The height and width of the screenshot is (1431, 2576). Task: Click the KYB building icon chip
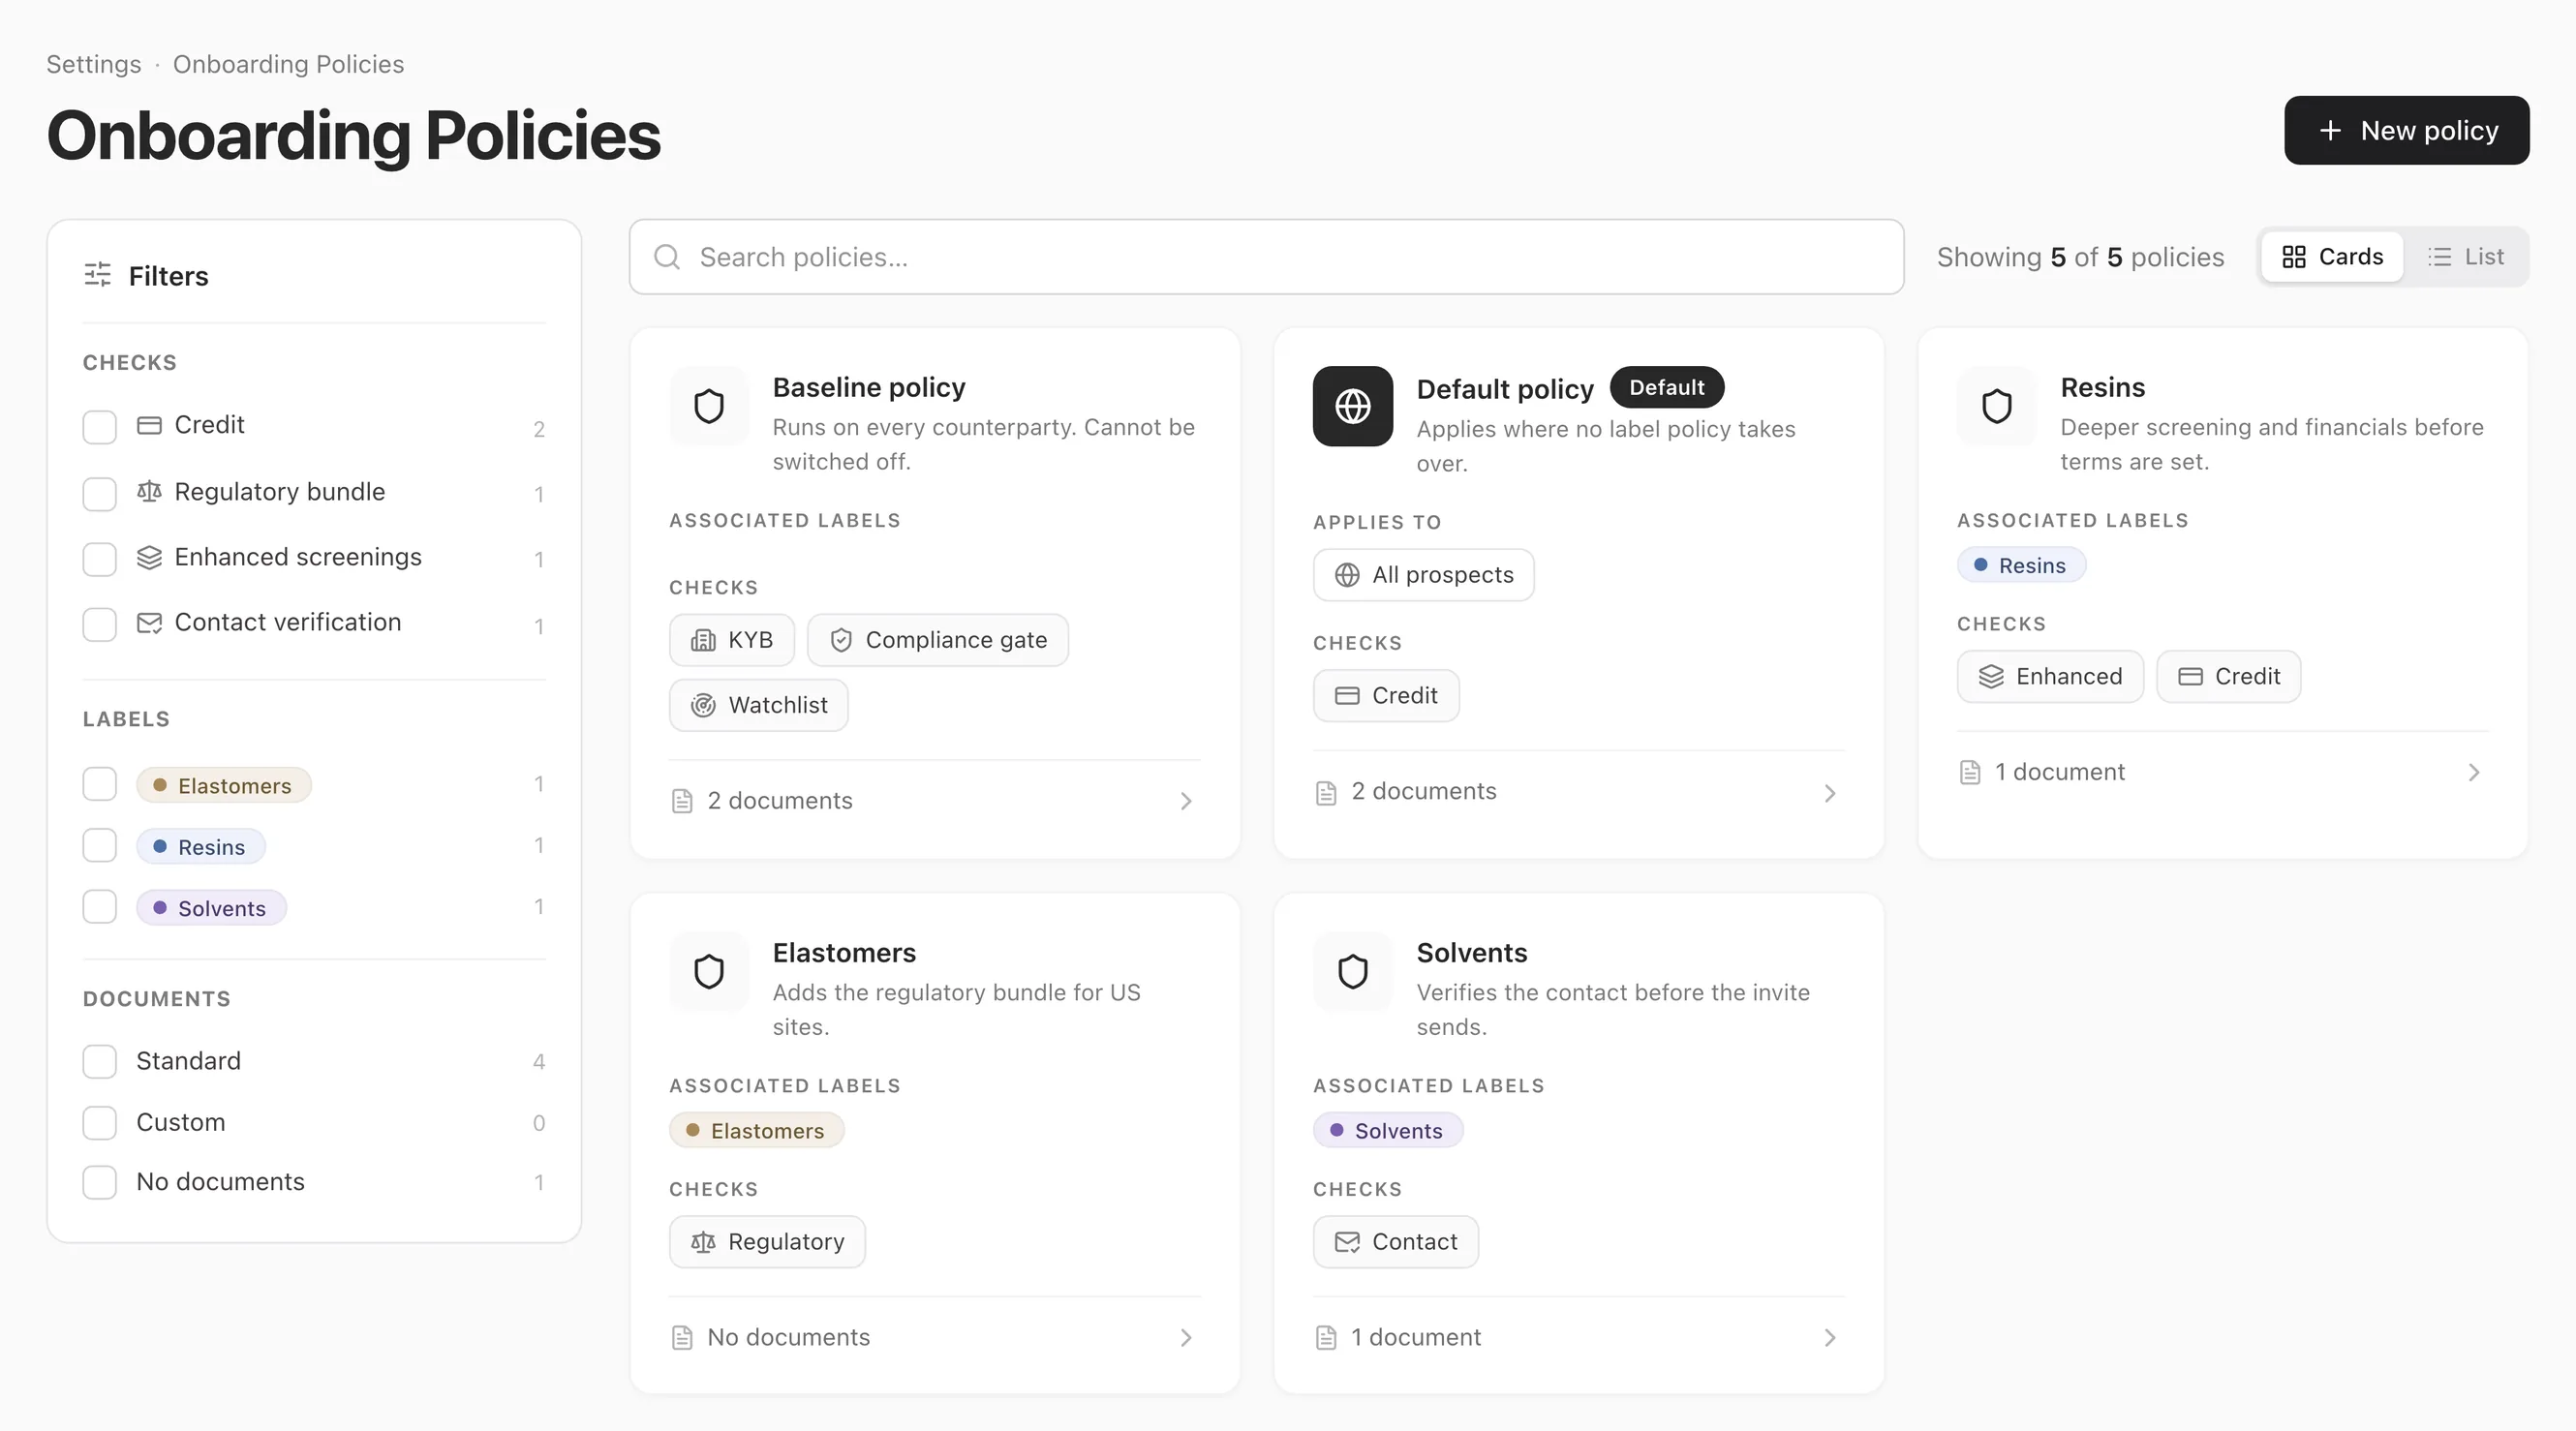(x=731, y=640)
